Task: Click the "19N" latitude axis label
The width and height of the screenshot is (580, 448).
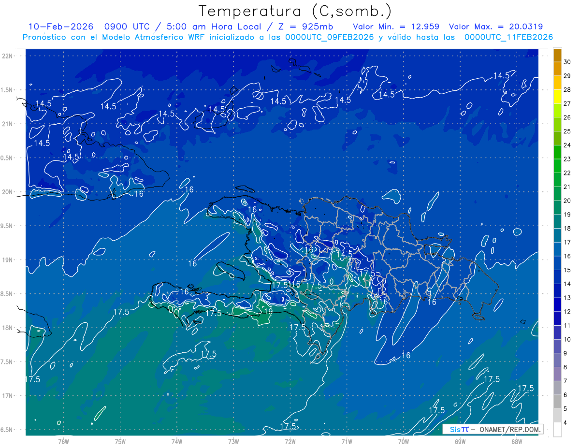Action: 7,260
